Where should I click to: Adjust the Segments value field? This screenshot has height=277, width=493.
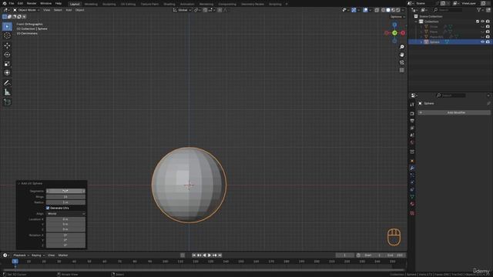65,191
